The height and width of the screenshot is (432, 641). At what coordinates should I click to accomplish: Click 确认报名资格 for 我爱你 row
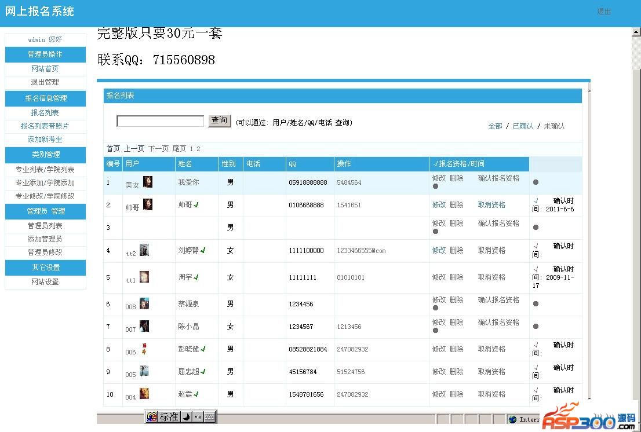pos(499,178)
